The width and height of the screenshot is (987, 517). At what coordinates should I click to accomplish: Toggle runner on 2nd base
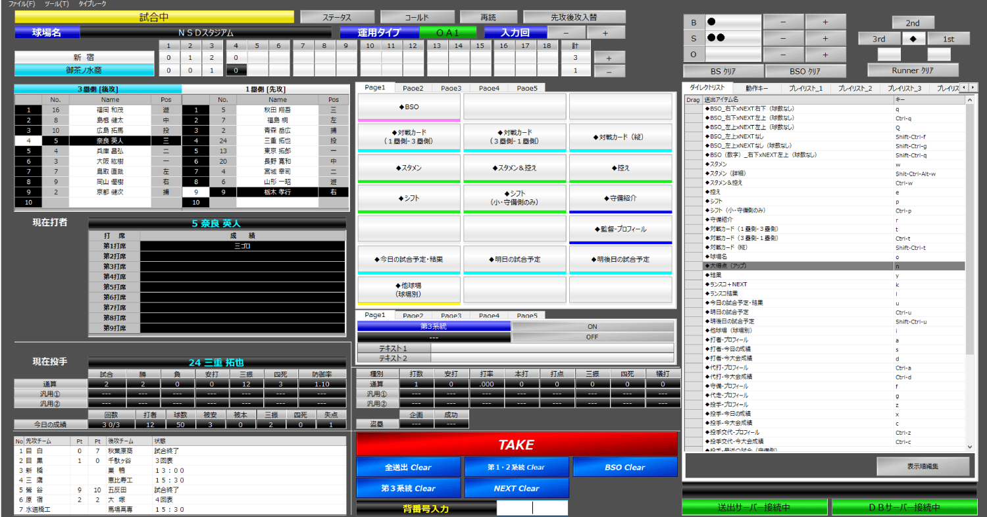tap(911, 22)
